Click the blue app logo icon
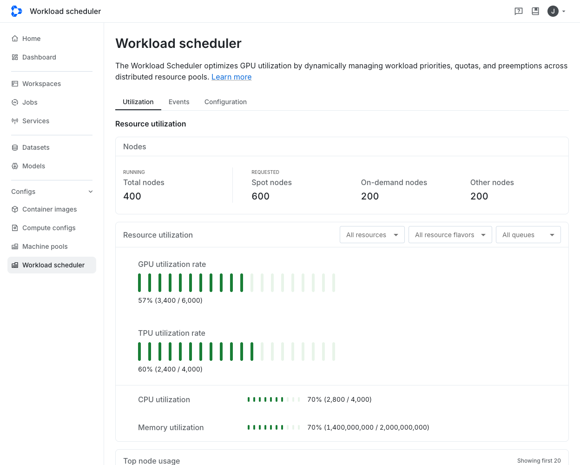580x465 pixels. (17, 11)
